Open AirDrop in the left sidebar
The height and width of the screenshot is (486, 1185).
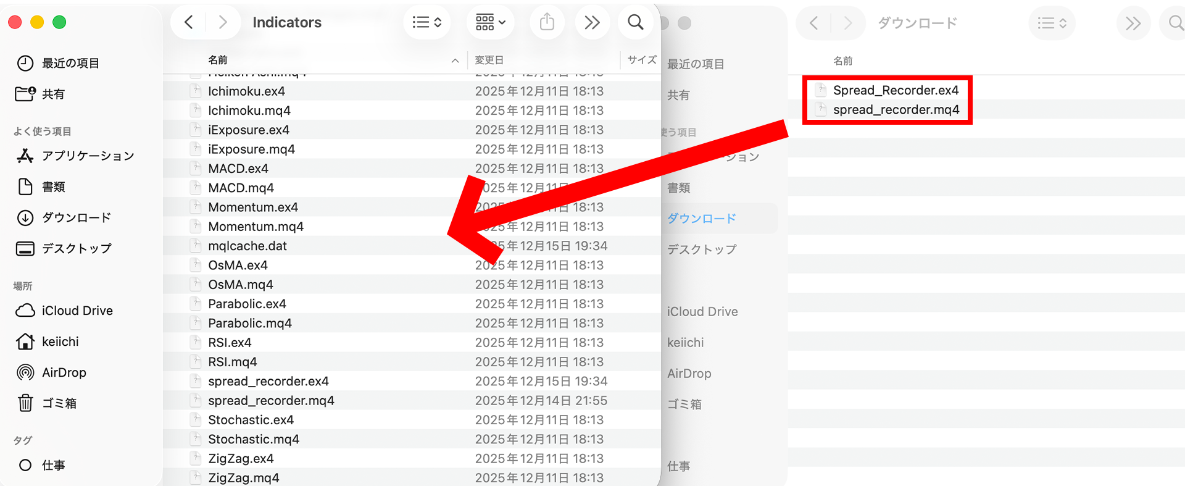(64, 372)
